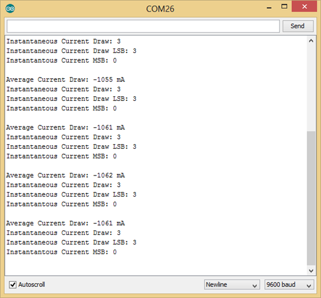The image size is (321, 298).
Task: Click the scrollbar down arrow
Action: (x=311, y=271)
